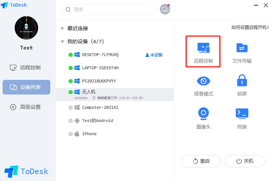The image size is (271, 181).
Task: Click the gray offline dot of iPhone
Action: (x=70, y=134)
